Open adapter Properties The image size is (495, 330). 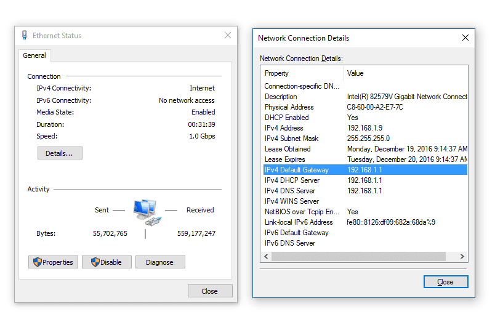tap(53, 262)
